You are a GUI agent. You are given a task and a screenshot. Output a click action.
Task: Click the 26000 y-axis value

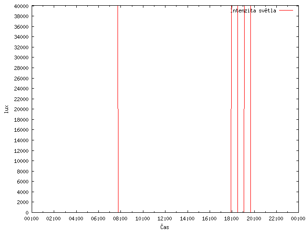pos(21,79)
